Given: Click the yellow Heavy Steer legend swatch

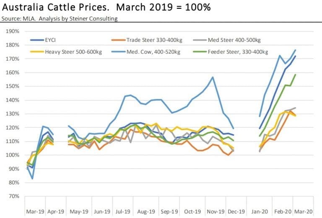Looking at the screenshot, I should [x=37, y=52].
